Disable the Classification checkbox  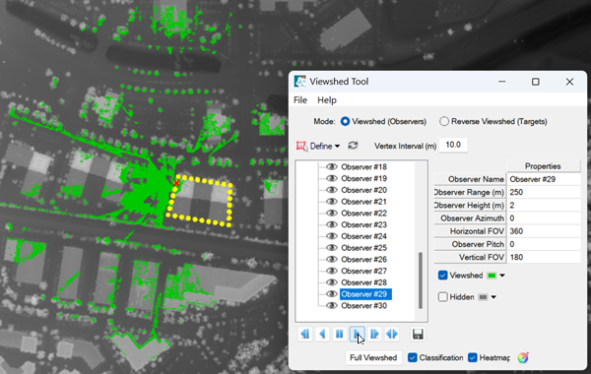coord(413,357)
